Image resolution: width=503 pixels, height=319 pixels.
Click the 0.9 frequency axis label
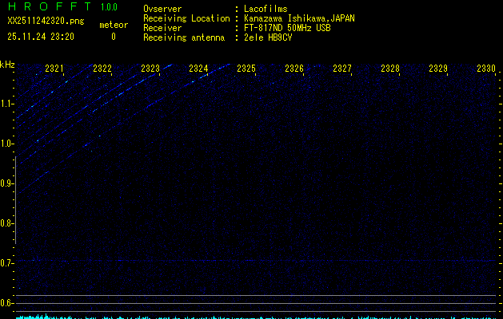[7, 183]
